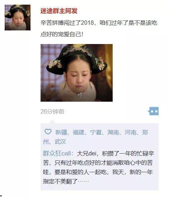Open poster's avatar thumbnail at top left

(18, 18)
